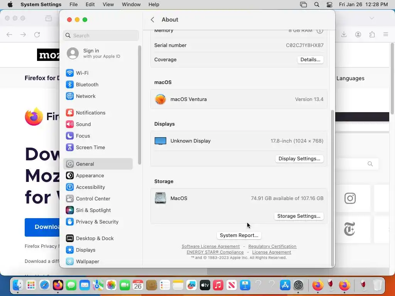Image resolution: width=395 pixels, height=296 pixels.
Task: Launch Freeform from the Dock
Action: point(191,285)
